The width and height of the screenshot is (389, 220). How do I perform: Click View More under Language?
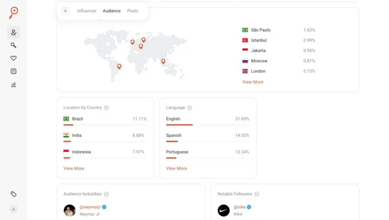coord(176,168)
